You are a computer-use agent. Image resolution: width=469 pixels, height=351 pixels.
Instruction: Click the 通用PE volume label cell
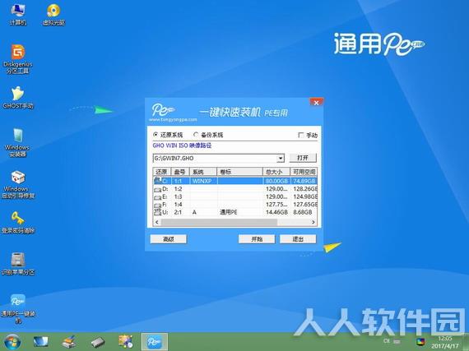click(x=229, y=212)
